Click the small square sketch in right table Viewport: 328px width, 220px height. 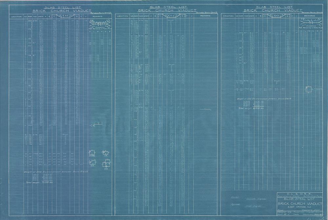[308, 89]
